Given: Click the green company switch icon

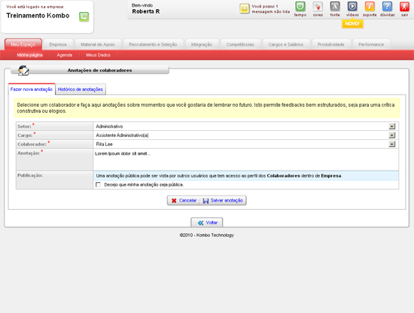Looking at the screenshot, I should pyautogui.click(x=84, y=17).
